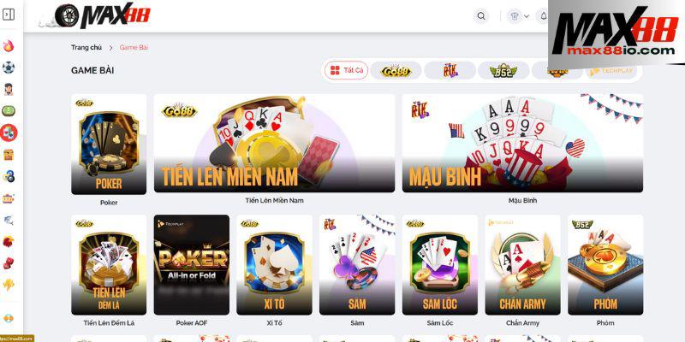Open the Phỏm game tile
This screenshot has height=342, width=685.
605,265
